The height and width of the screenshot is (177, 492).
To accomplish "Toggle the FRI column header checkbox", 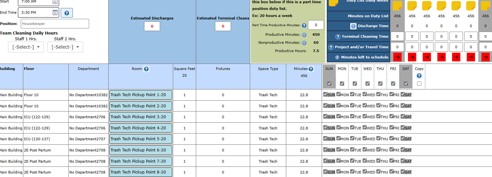I will coord(393,84).
